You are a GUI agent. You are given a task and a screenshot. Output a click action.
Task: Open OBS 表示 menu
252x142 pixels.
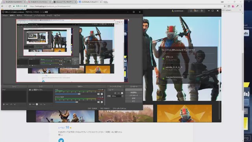click(19, 15)
